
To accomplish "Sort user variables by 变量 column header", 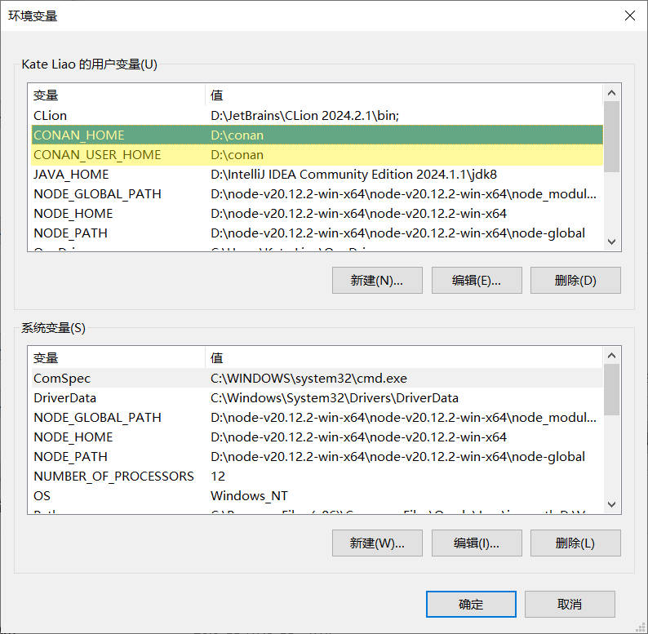I will tap(117, 95).
